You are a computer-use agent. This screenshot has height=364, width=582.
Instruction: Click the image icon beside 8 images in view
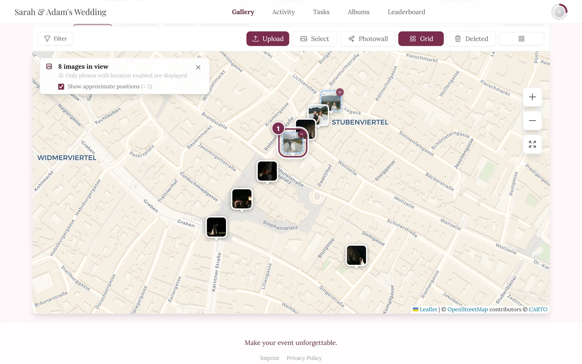(x=49, y=66)
